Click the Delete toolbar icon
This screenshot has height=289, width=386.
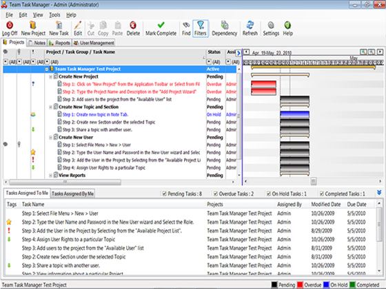(x=133, y=25)
